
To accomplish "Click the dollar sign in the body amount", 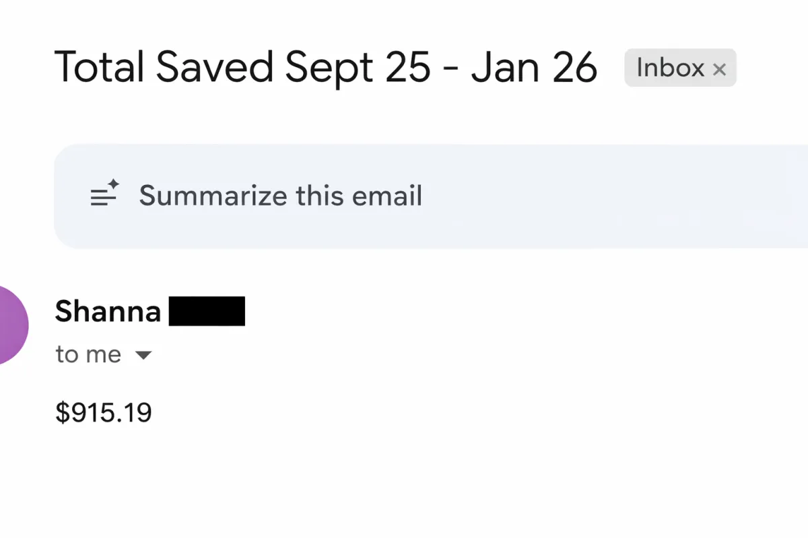I will tap(62, 412).
